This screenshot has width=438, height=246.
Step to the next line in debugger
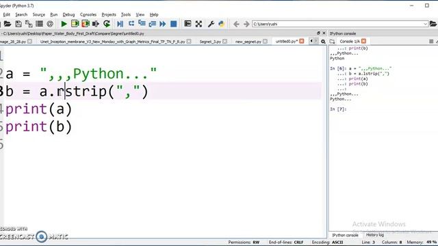click(x=131, y=24)
